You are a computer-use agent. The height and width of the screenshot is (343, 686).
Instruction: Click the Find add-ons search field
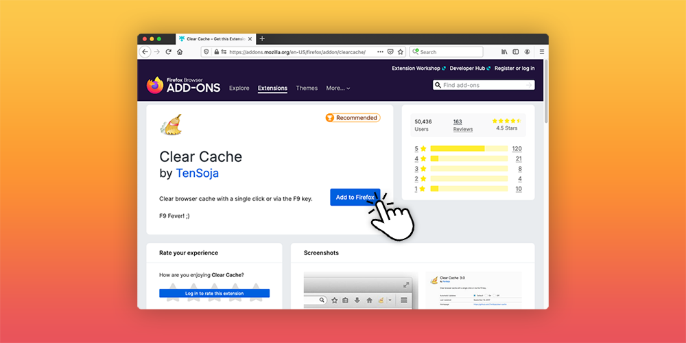coord(483,85)
